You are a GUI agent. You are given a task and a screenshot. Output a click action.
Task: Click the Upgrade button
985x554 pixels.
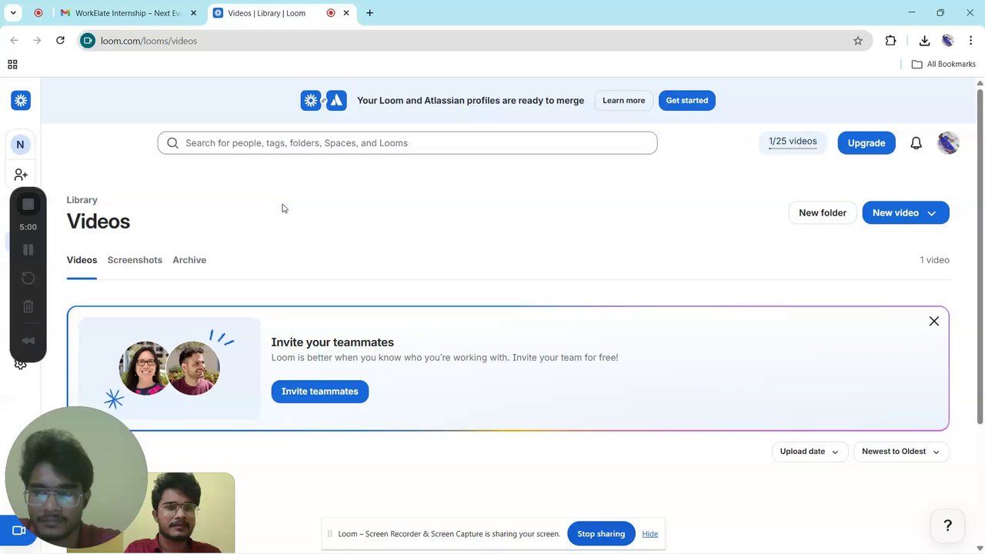coord(866,143)
